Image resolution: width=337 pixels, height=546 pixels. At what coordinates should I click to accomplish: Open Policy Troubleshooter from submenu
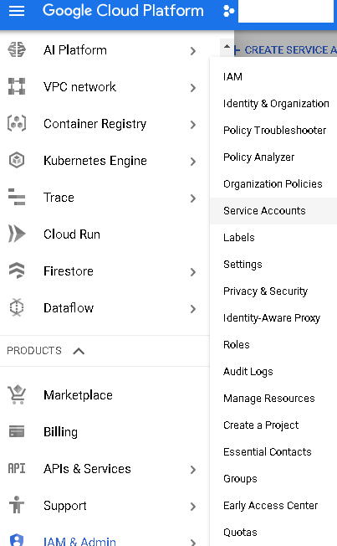pyautogui.click(x=273, y=131)
